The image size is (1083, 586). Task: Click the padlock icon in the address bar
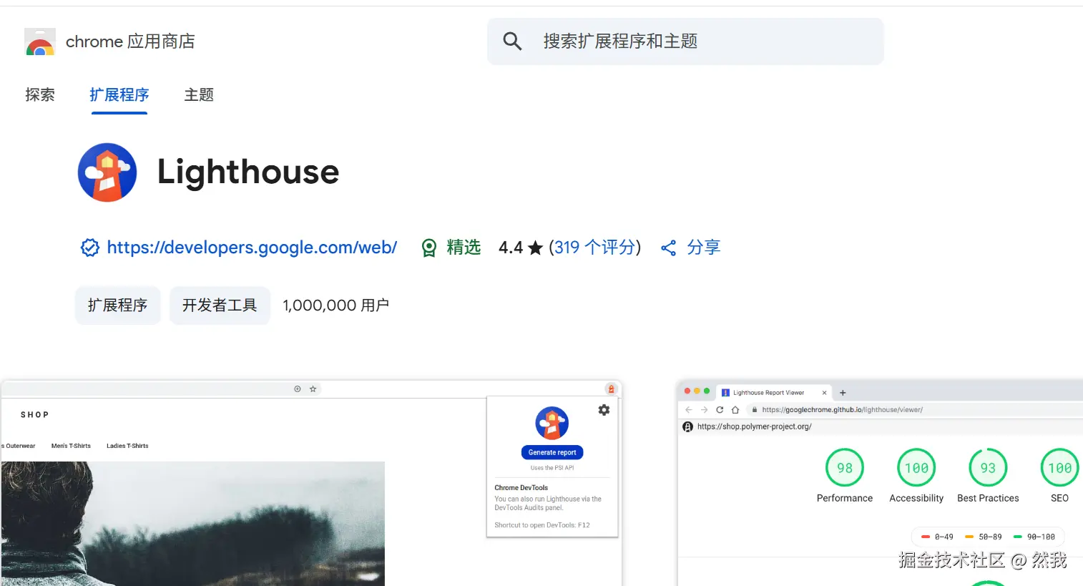click(754, 410)
